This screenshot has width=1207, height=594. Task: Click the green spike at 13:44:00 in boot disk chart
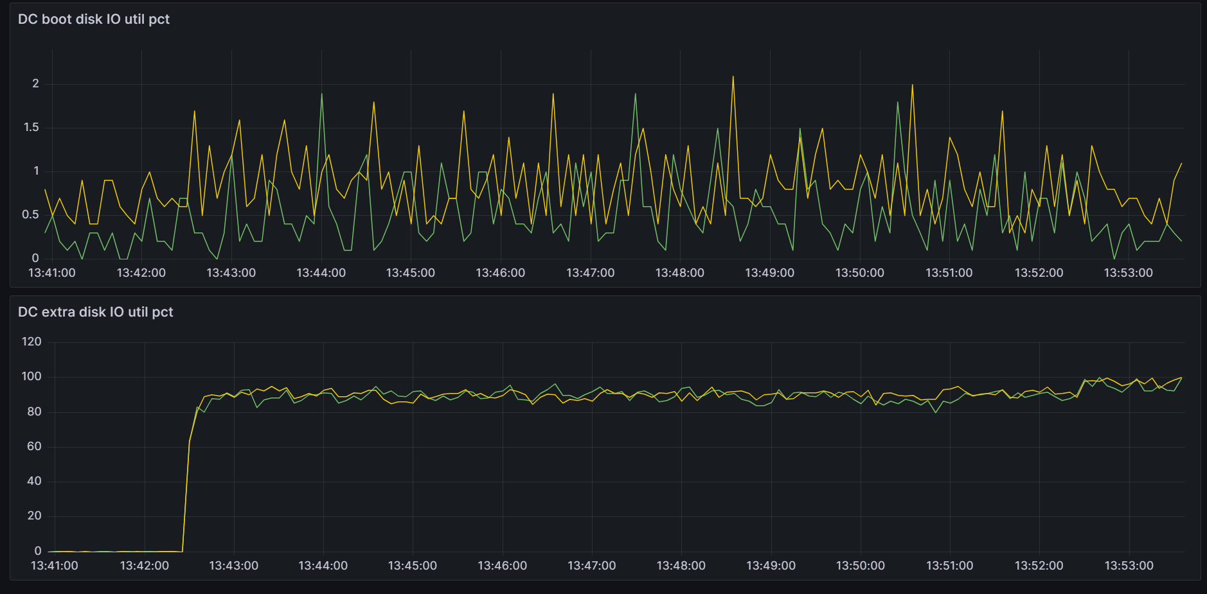pos(321,94)
